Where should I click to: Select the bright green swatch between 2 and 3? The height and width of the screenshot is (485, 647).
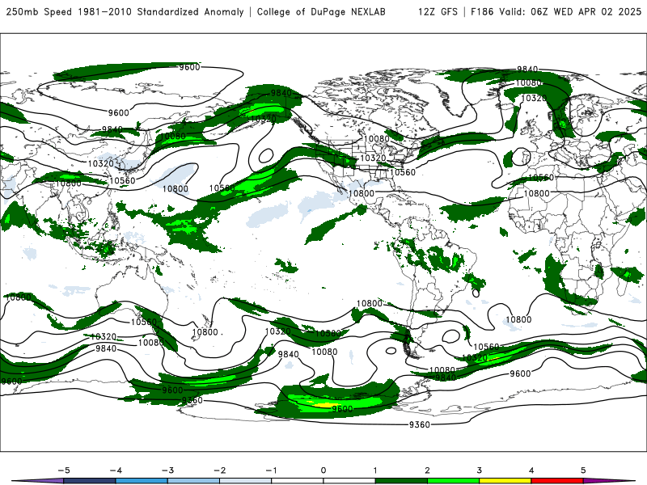[x=454, y=481]
